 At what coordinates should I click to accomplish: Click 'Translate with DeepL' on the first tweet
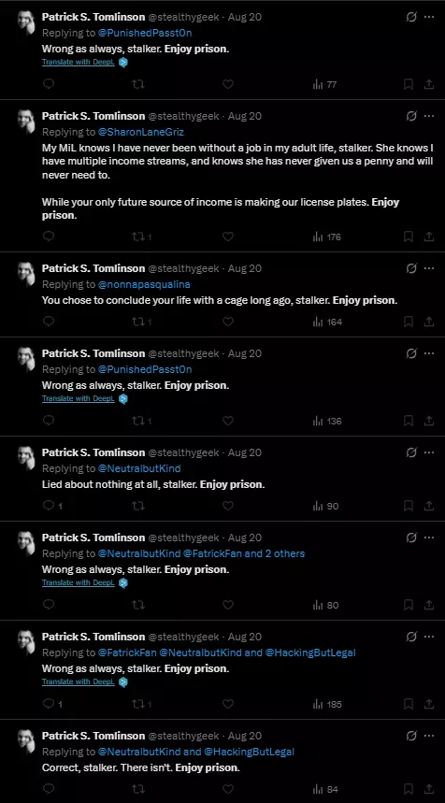coord(79,63)
